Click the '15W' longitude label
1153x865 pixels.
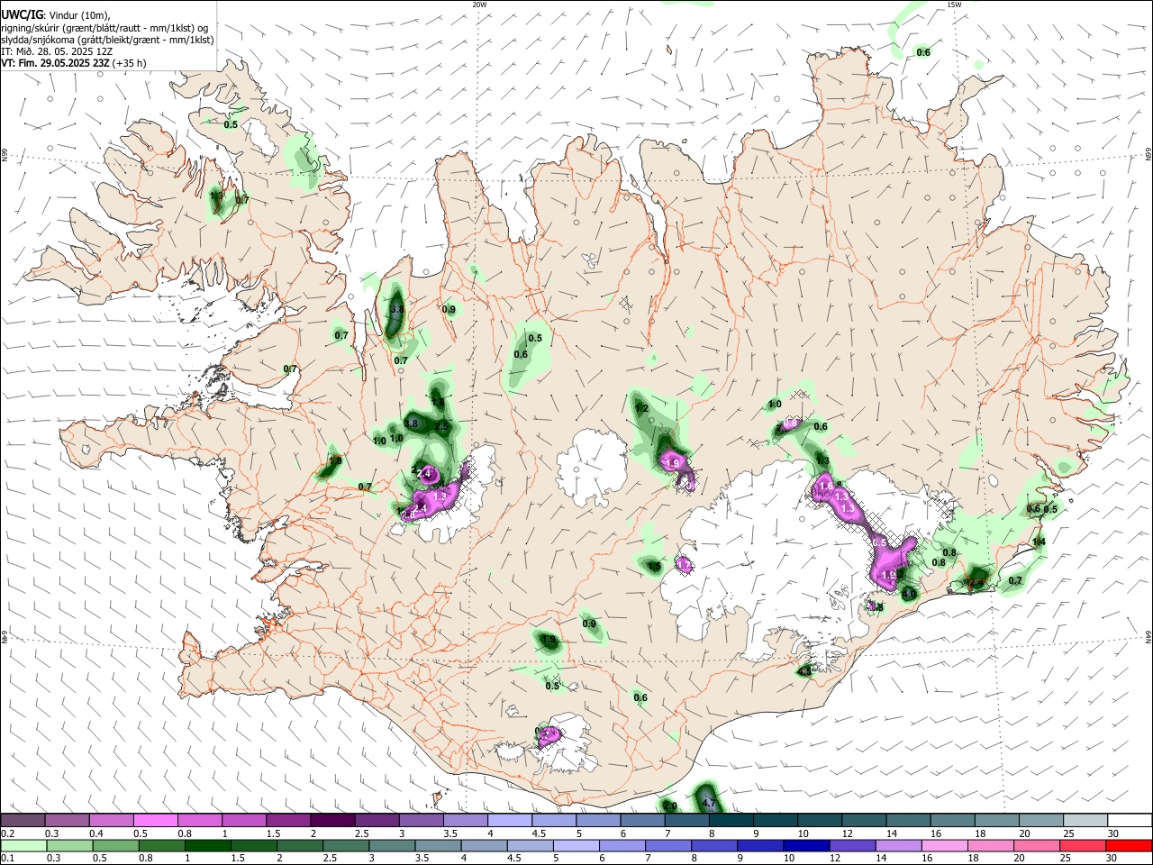[953, 5]
